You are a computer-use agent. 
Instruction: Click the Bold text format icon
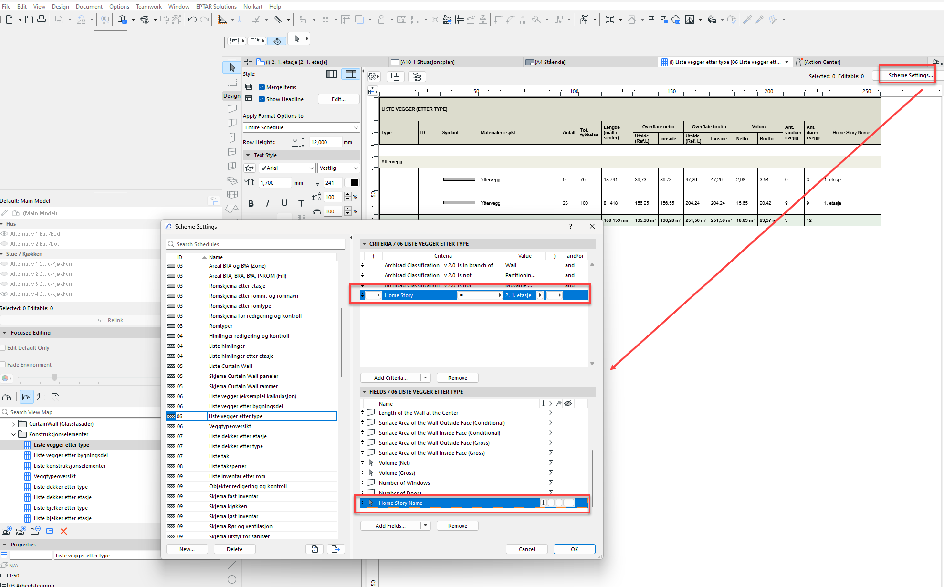click(x=251, y=203)
